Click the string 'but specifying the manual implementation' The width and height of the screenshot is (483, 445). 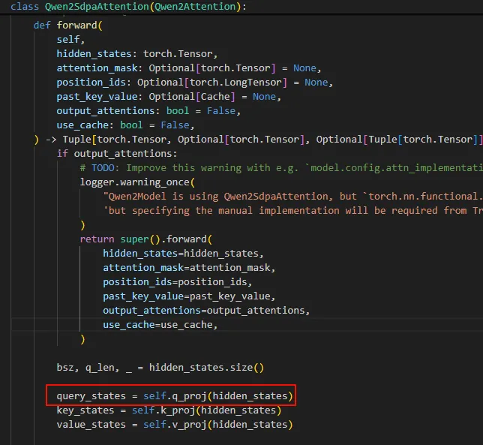(x=293, y=211)
